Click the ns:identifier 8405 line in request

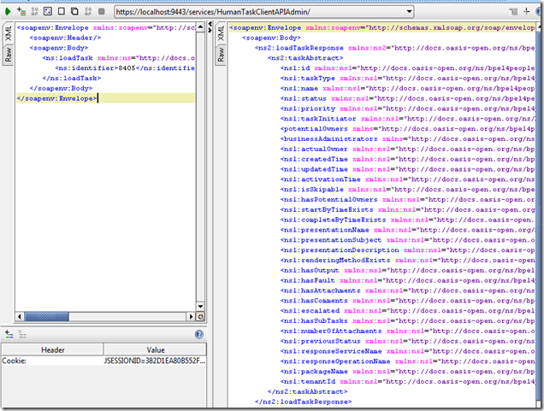click(125, 68)
